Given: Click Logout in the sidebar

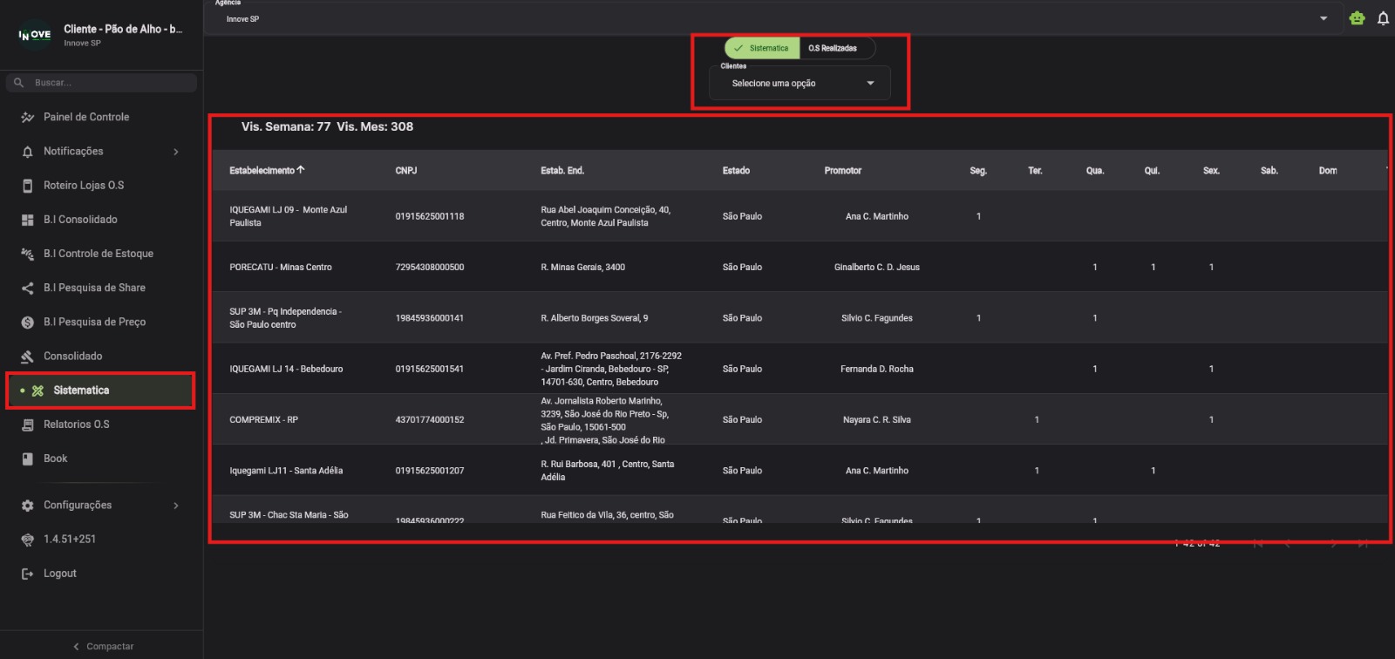Looking at the screenshot, I should pos(59,574).
